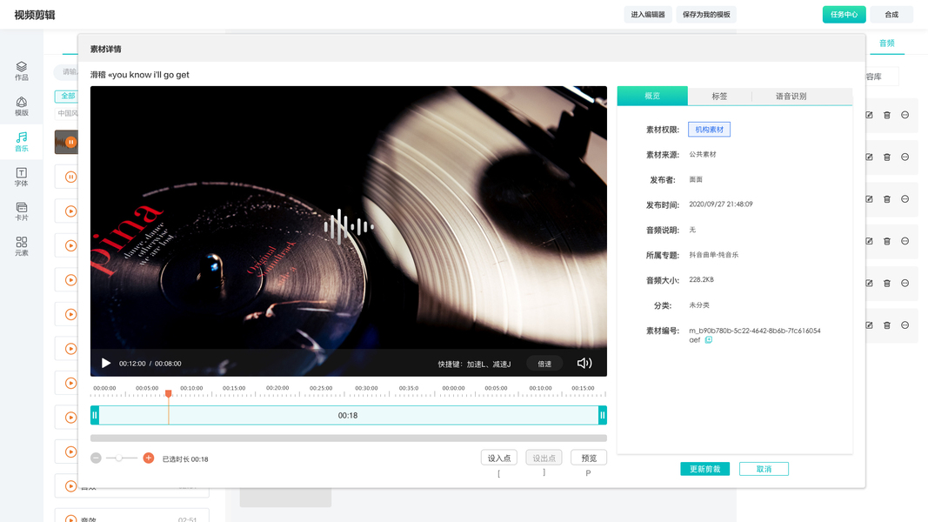Click the 00:12:00 / 00:08:00 time readout
This screenshot has height=522, width=928.
pos(150,364)
